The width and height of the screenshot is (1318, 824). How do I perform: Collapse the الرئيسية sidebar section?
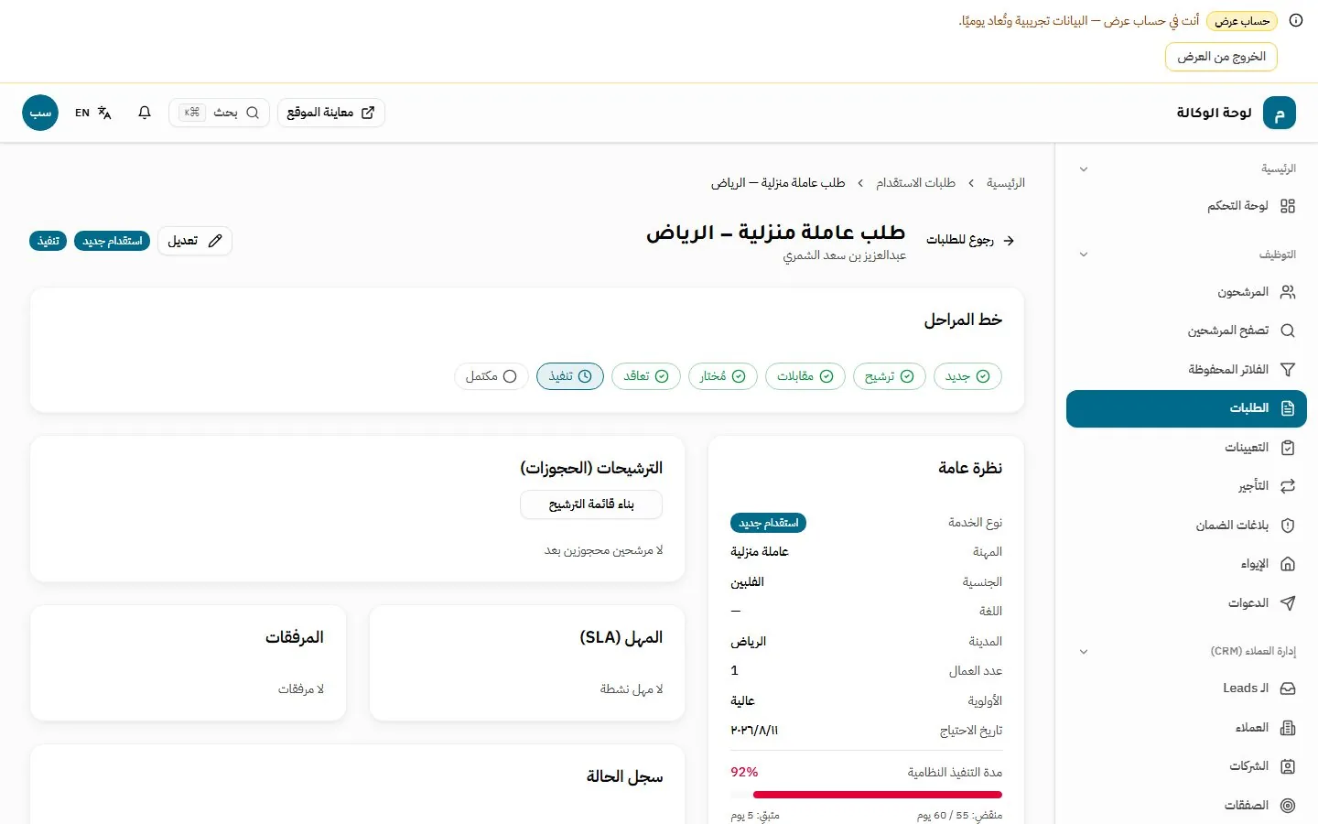point(1084,169)
